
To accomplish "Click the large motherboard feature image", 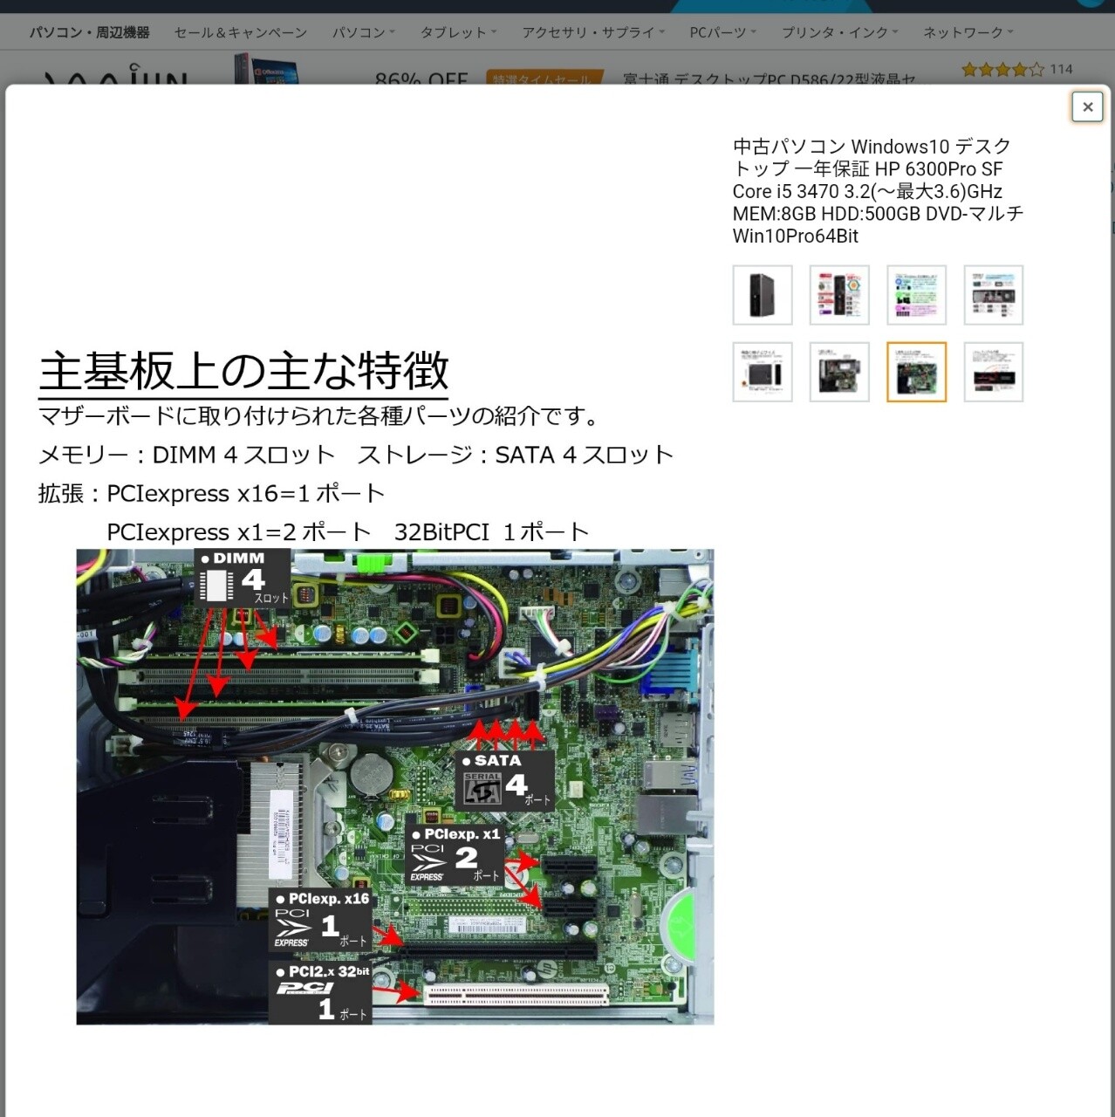I will coord(394,785).
